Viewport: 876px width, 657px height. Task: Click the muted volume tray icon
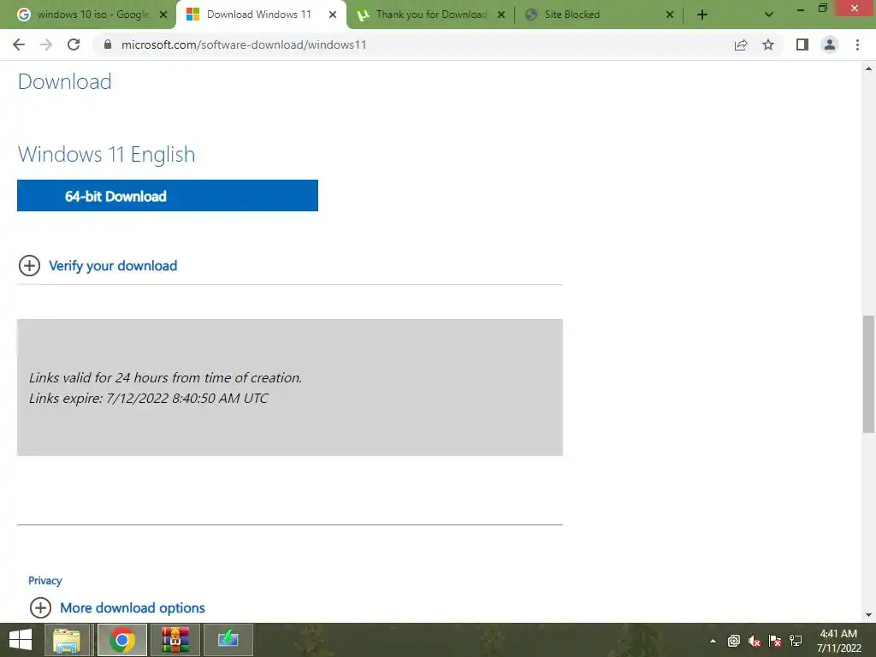point(755,641)
